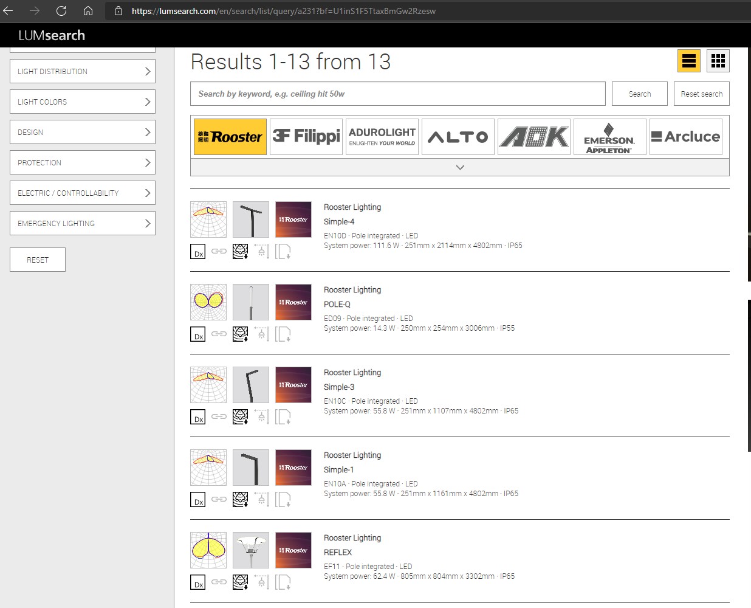751x608 pixels.
Task: Expand the Light Colors filter
Action: [83, 102]
